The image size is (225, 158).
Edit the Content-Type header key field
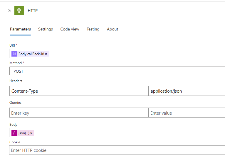tap(79, 91)
